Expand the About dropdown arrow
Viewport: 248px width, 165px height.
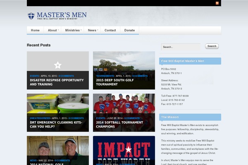58,30
